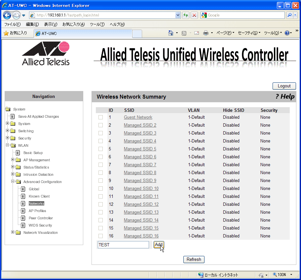The height and width of the screenshot is (280, 301).
Task: Open the ページ(P) command bar menu
Action: [x=225, y=33]
